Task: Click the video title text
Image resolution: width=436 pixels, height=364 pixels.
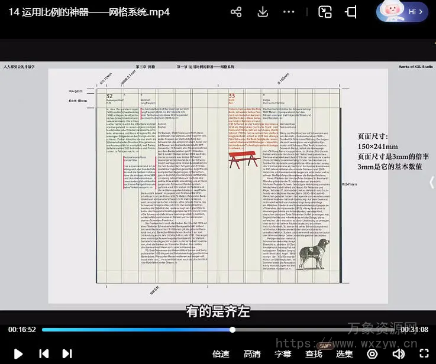Action: coord(89,12)
